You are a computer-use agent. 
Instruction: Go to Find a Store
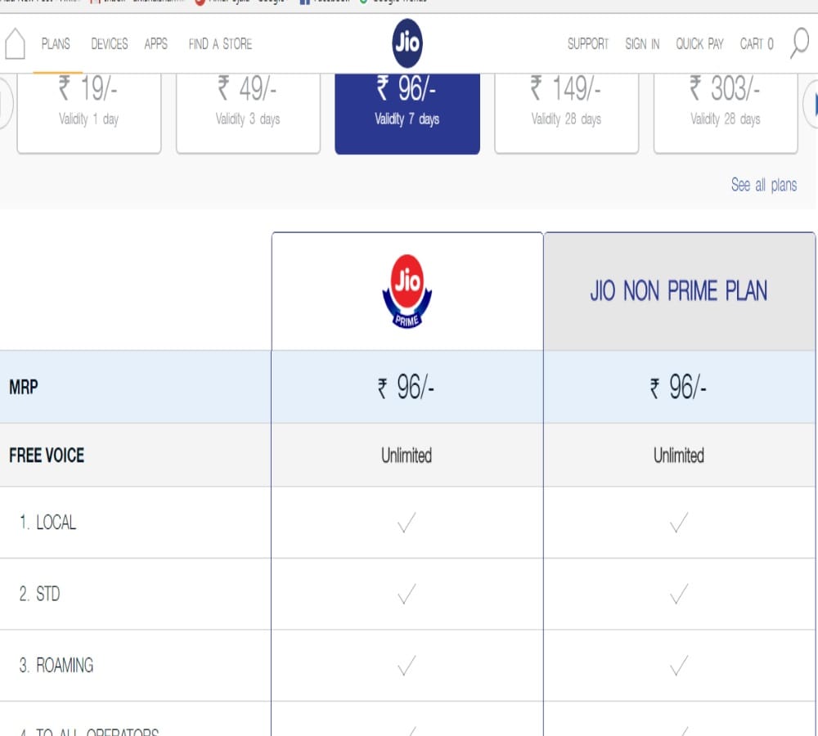(220, 44)
